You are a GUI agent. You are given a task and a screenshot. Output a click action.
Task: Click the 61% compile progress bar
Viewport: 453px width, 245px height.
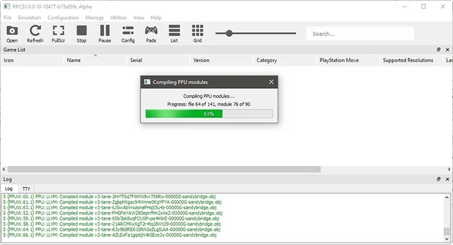[x=209, y=113]
